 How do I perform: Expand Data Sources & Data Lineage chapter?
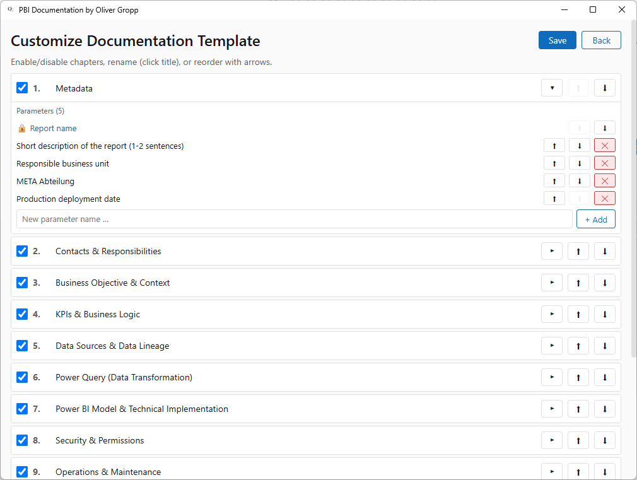552,346
